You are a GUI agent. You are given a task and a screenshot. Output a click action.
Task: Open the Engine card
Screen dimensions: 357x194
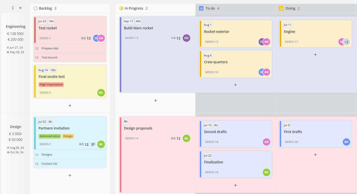(315, 34)
